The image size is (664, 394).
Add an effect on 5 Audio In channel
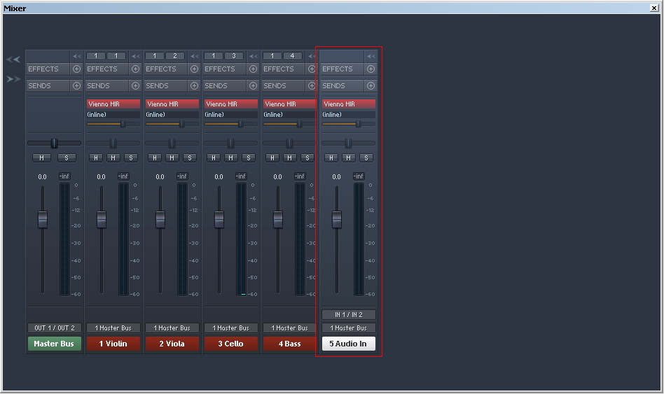click(371, 69)
